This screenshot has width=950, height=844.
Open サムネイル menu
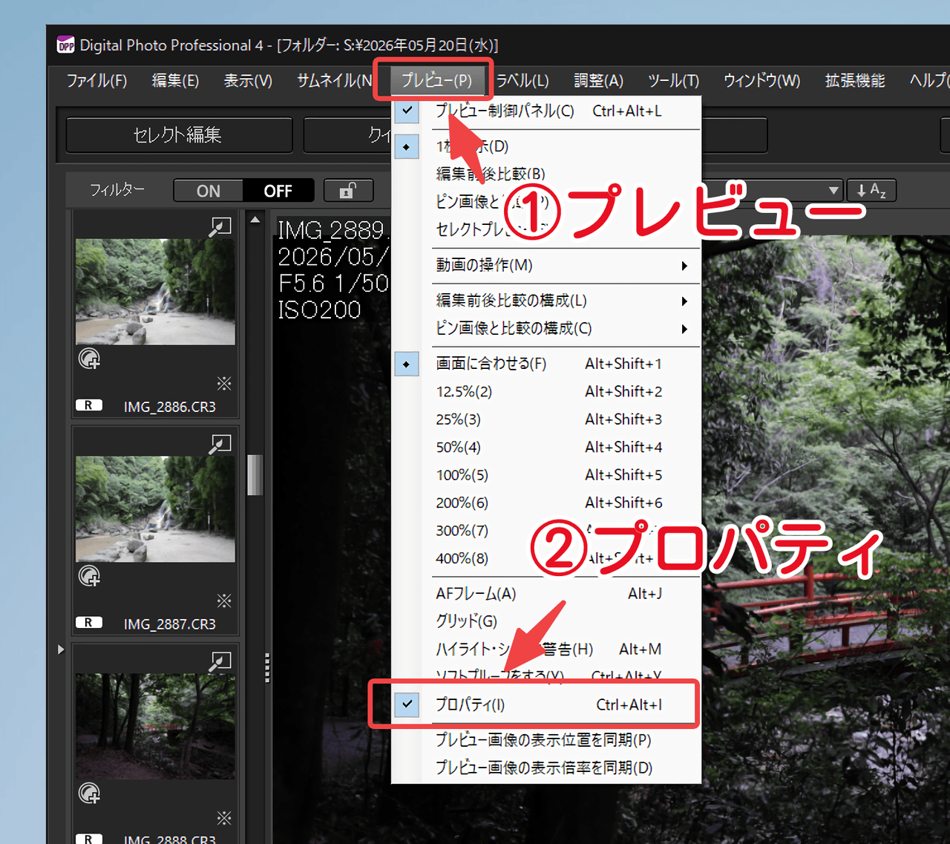(334, 81)
